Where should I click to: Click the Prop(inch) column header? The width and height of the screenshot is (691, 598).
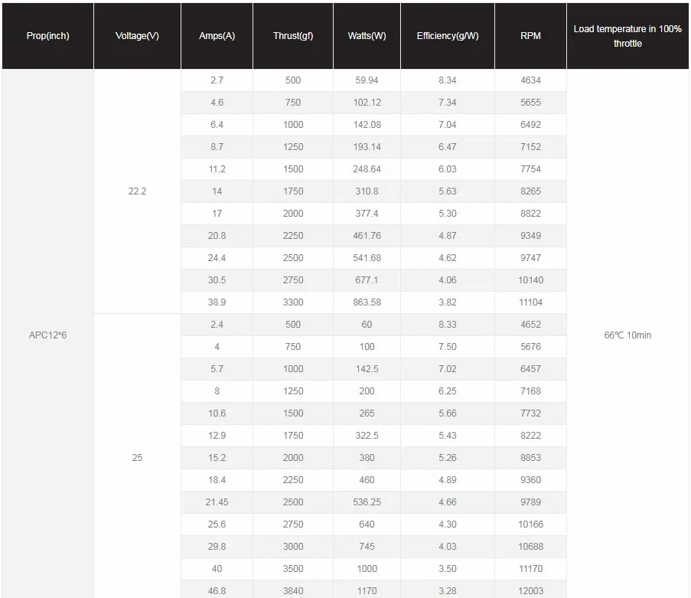(x=47, y=36)
